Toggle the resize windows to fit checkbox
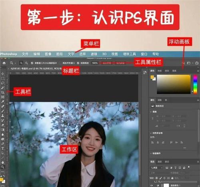The width and height of the screenshot is (200, 187). 32,63
